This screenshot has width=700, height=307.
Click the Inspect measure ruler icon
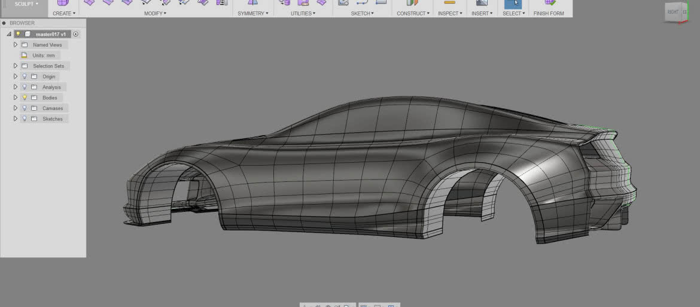[449, 2]
